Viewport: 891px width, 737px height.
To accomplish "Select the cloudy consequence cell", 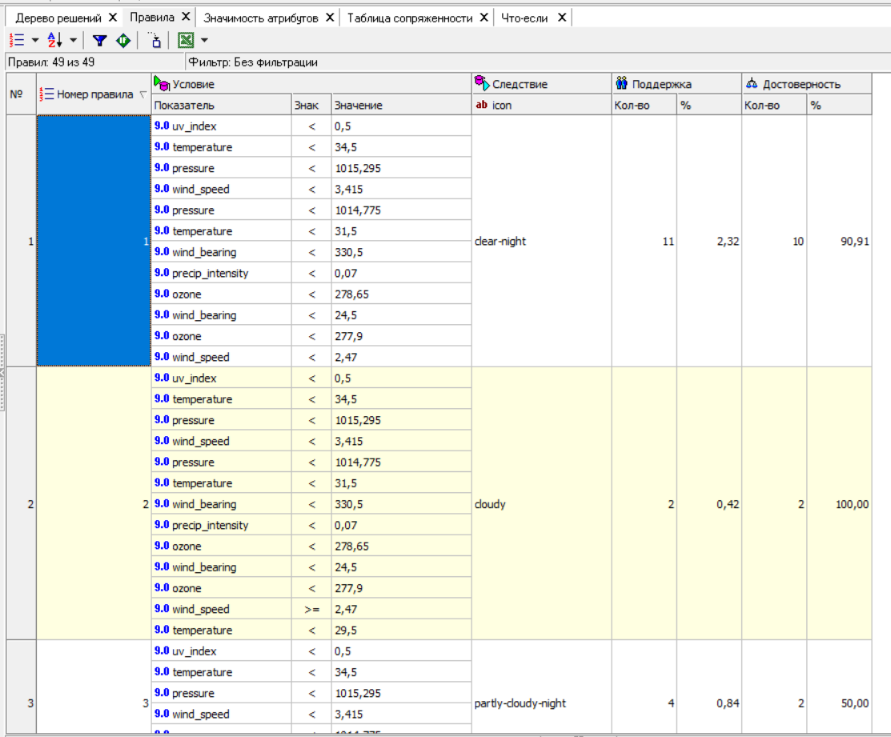I will pyautogui.click(x=541, y=503).
